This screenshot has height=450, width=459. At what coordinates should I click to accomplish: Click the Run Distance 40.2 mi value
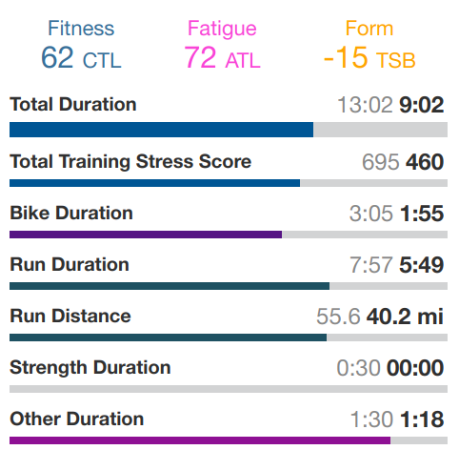405,317
